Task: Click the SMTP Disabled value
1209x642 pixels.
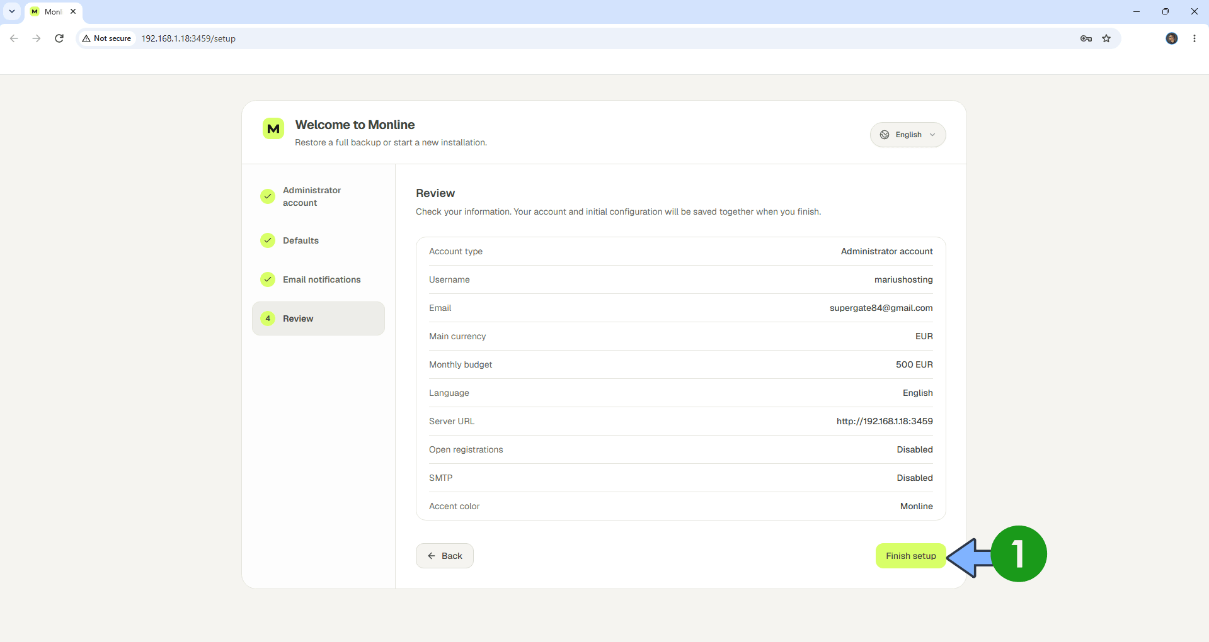Action: coord(915,478)
